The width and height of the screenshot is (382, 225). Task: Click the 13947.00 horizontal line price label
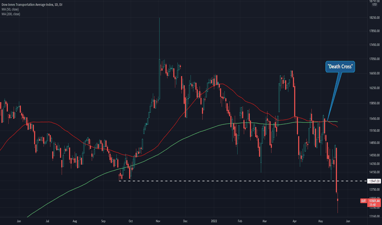(x=374, y=181)
